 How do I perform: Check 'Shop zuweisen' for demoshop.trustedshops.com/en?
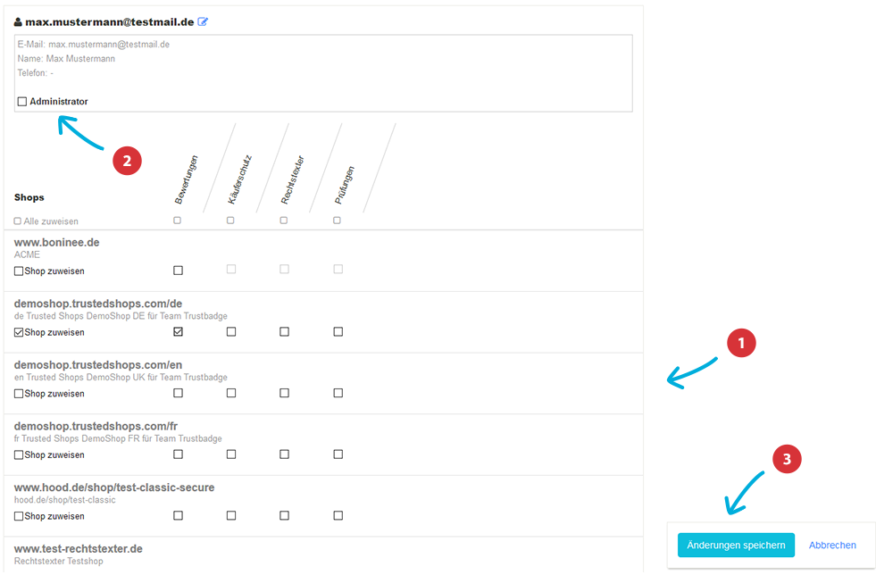(20, 394)
